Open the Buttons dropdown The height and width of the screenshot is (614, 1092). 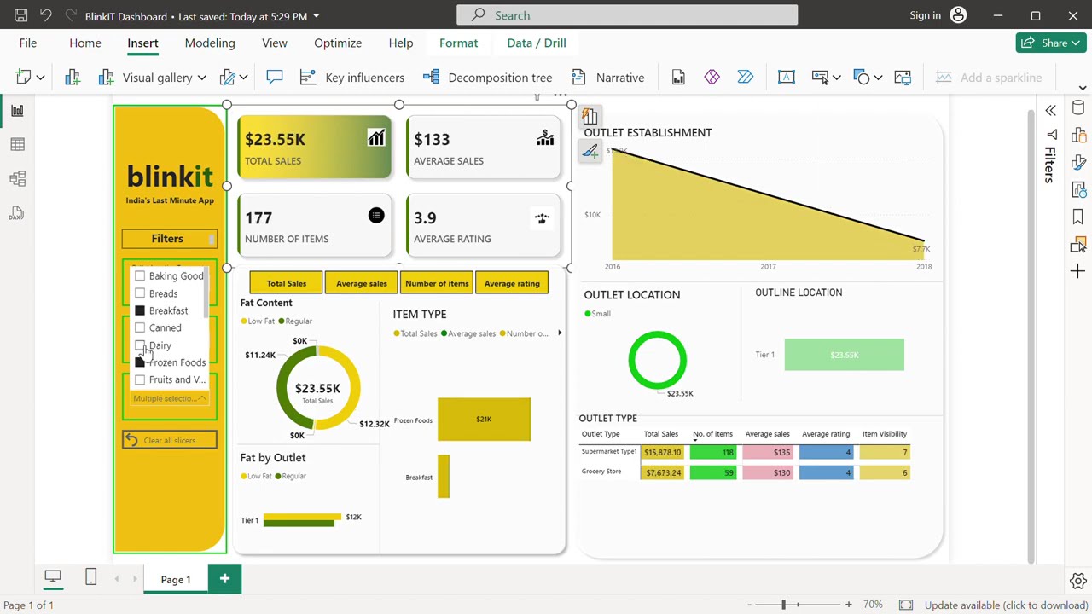(x=836, y=78)
